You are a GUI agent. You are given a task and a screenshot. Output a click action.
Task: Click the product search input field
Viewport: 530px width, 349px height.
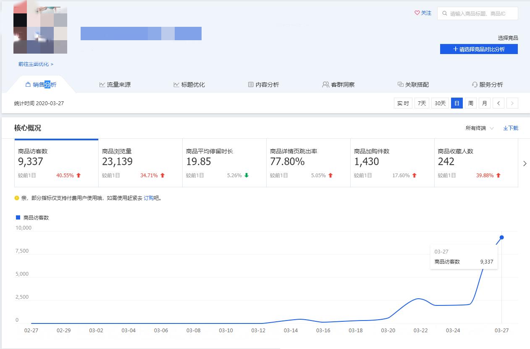click(479, 13)
